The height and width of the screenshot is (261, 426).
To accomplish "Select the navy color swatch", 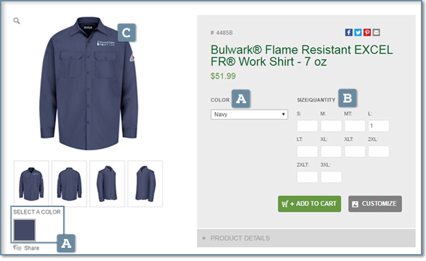I will [x=25, y=230].
